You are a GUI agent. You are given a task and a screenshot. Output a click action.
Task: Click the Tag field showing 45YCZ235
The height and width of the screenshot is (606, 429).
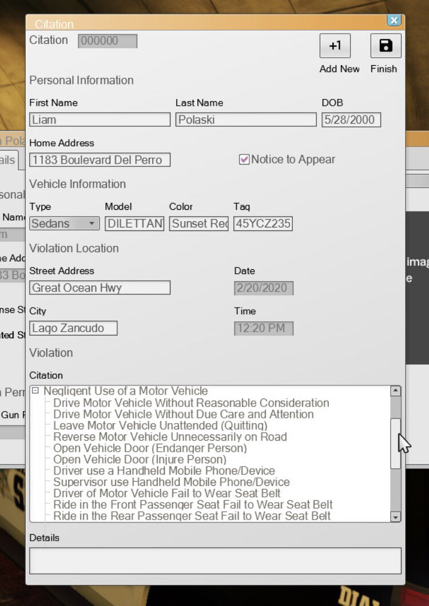point(263,224)
